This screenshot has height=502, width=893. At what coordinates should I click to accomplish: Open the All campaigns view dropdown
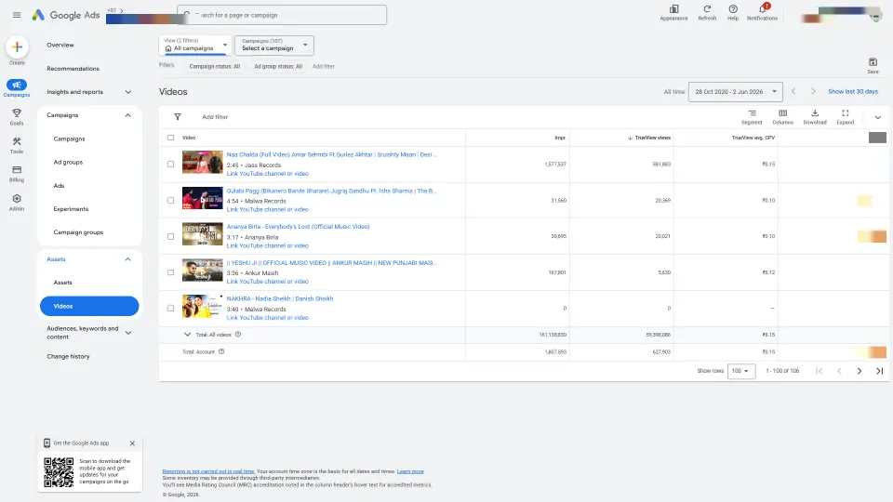pos(195,45)
